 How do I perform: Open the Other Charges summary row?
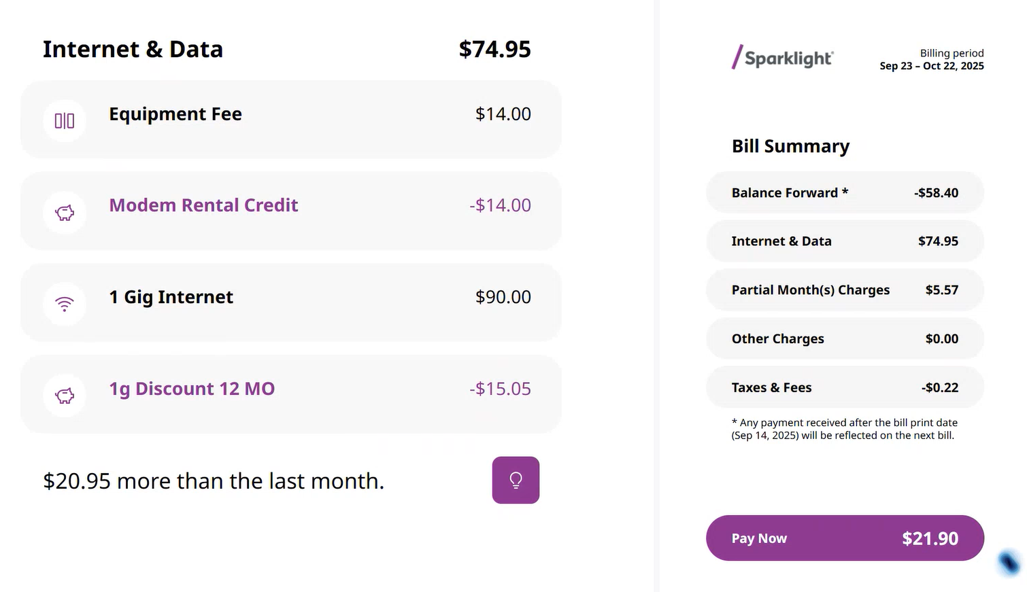(845, 339)
